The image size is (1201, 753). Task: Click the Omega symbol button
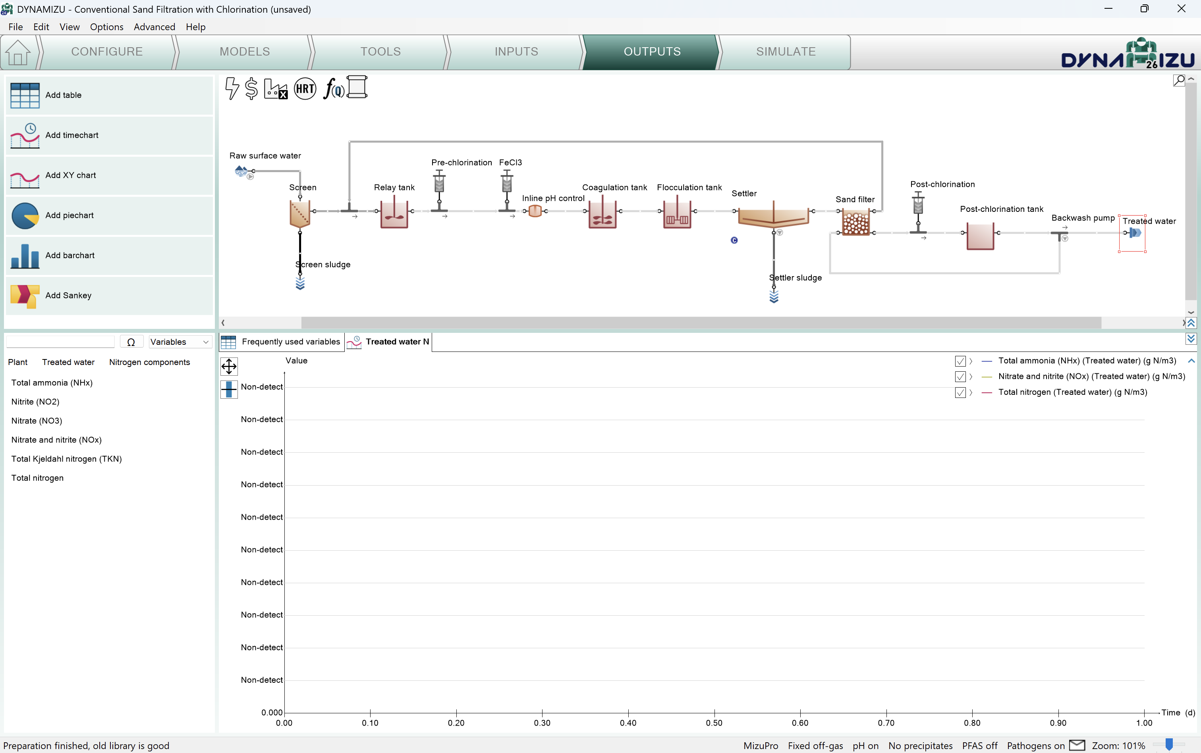131,342
